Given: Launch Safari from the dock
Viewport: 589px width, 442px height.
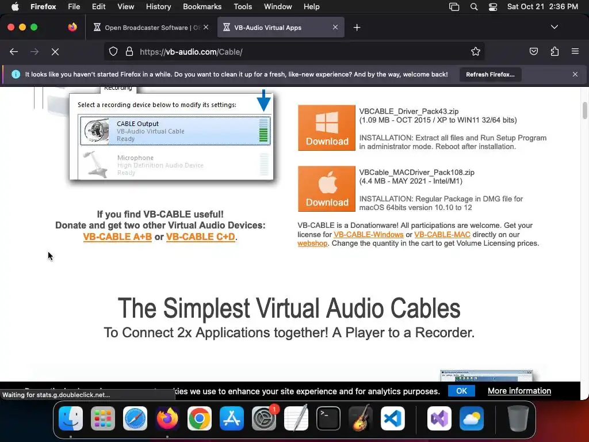Looking at the screenshot, I should click(135, 418).
